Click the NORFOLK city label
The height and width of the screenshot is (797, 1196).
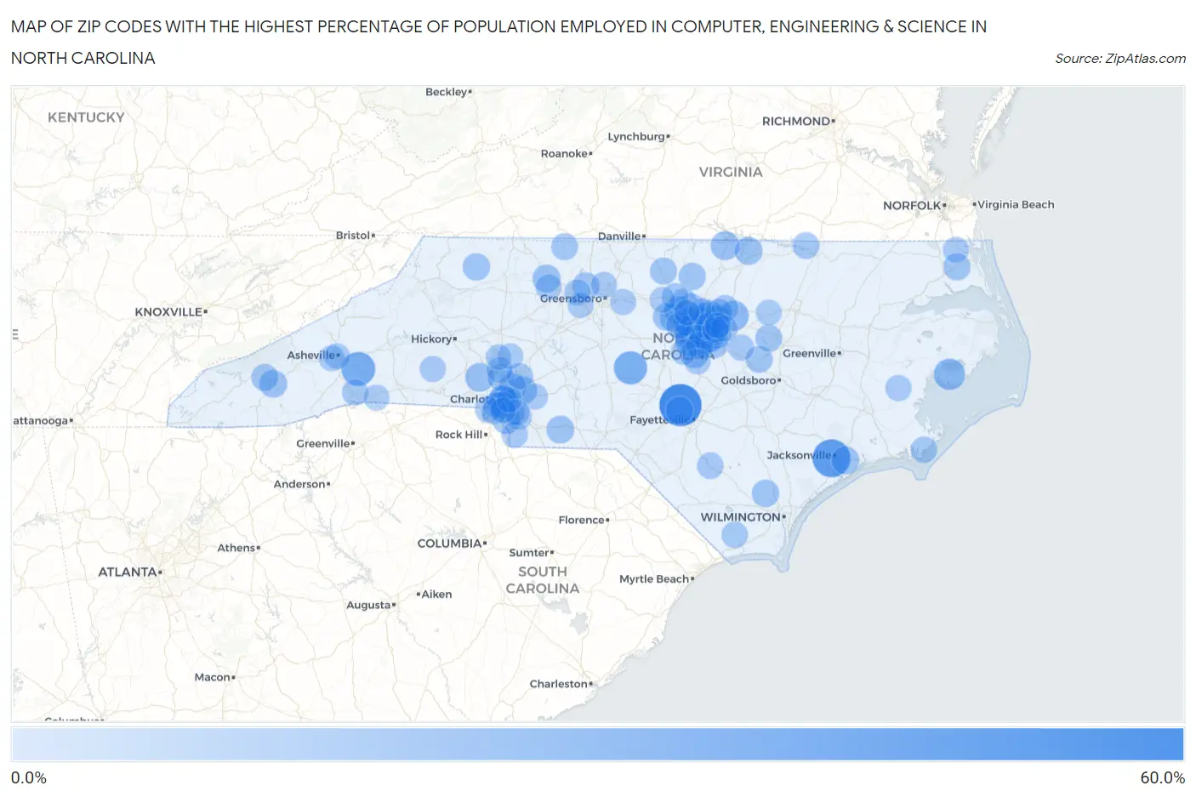click(912, 206)
